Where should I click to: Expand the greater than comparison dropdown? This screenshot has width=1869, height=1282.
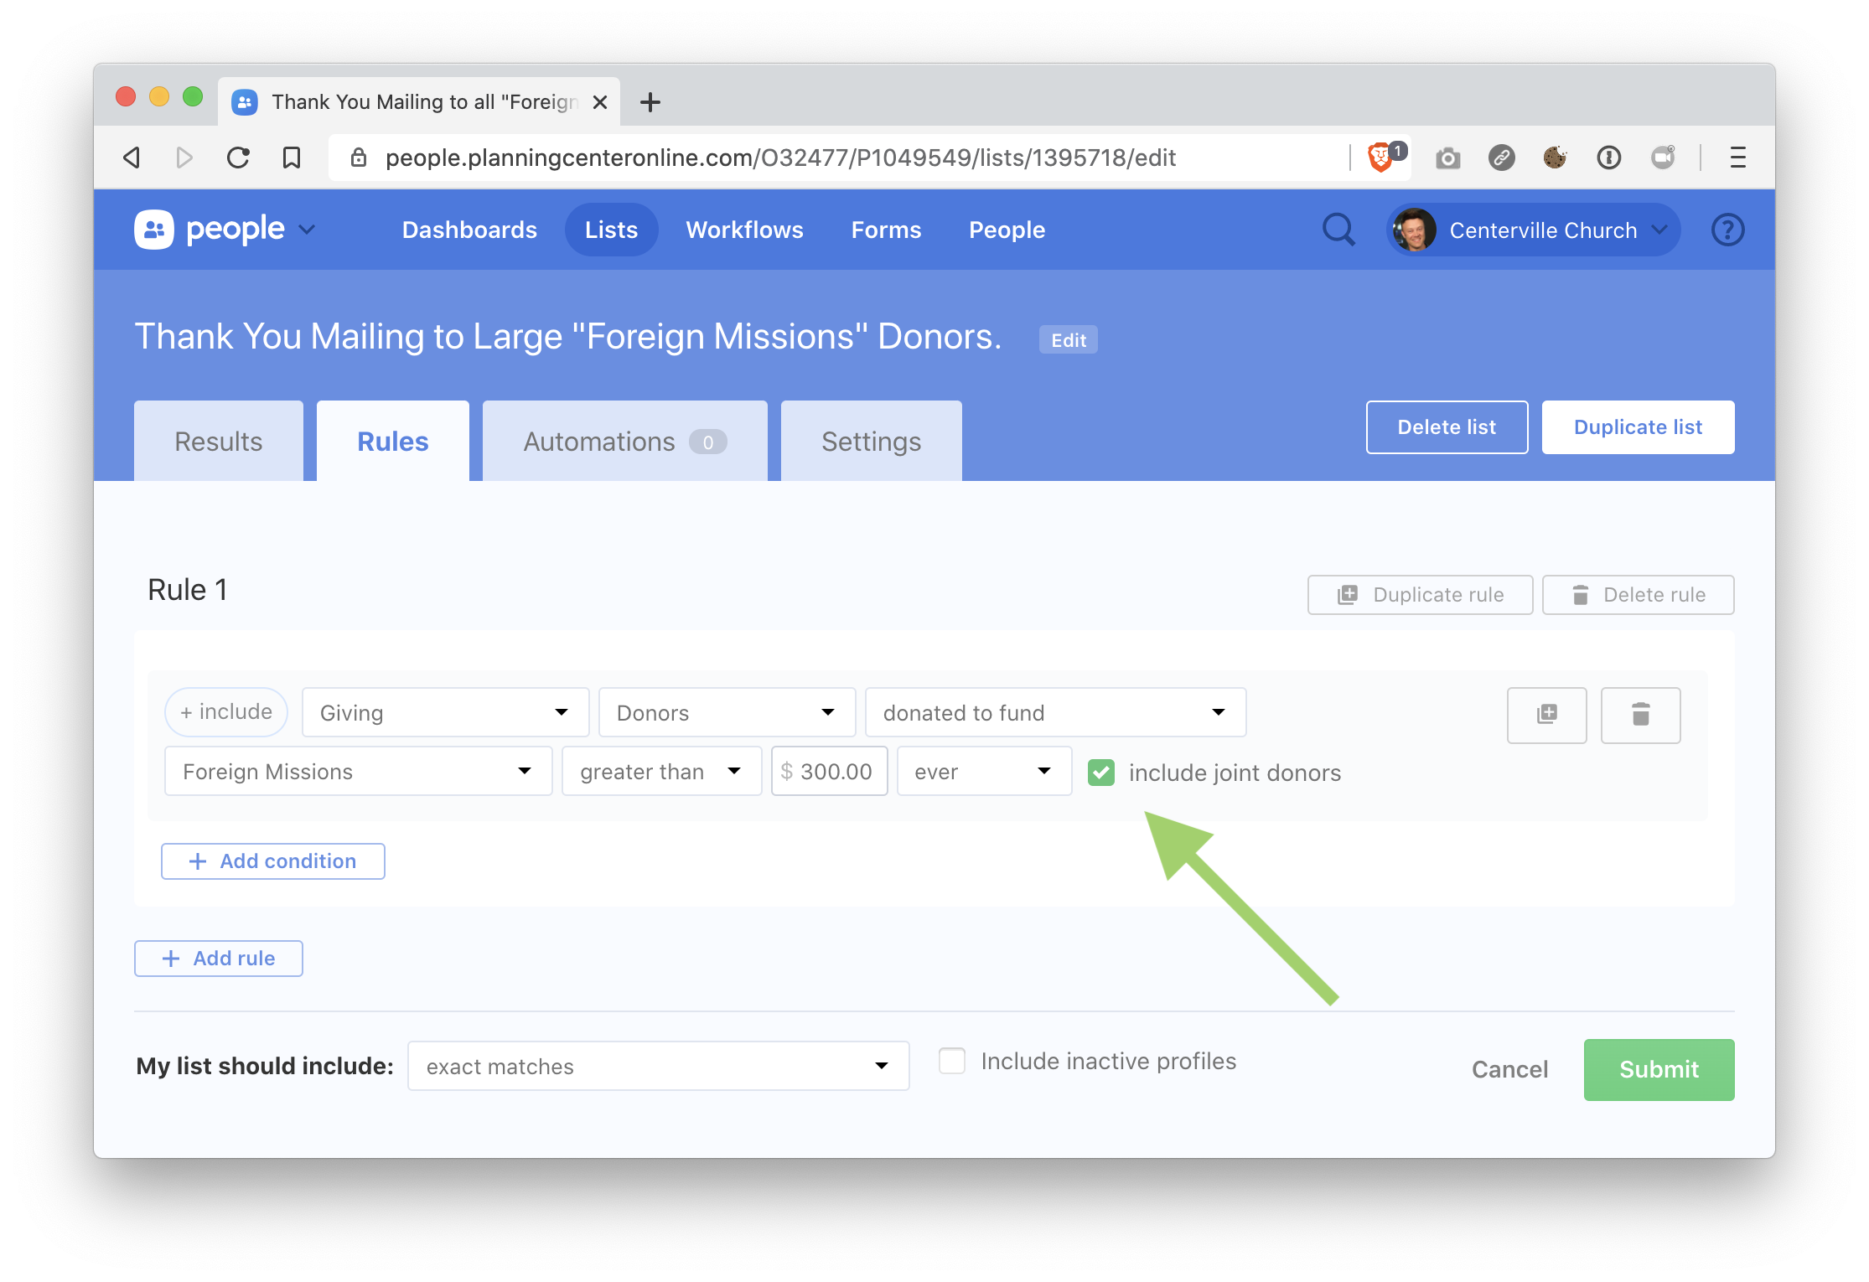click(660, 772)
